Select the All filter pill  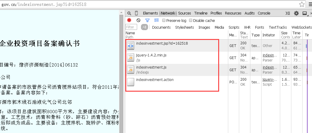pos(144,27)
